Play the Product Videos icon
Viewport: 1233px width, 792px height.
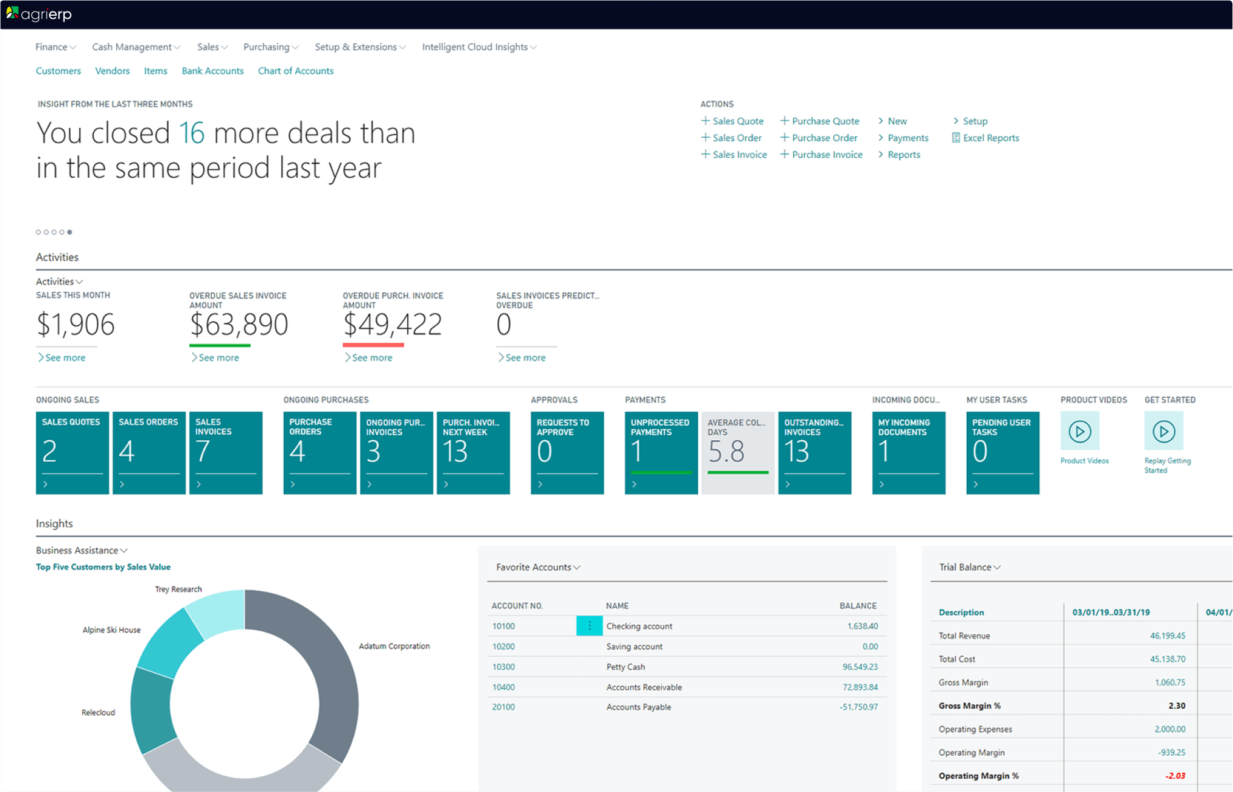tap(1079, 431)
